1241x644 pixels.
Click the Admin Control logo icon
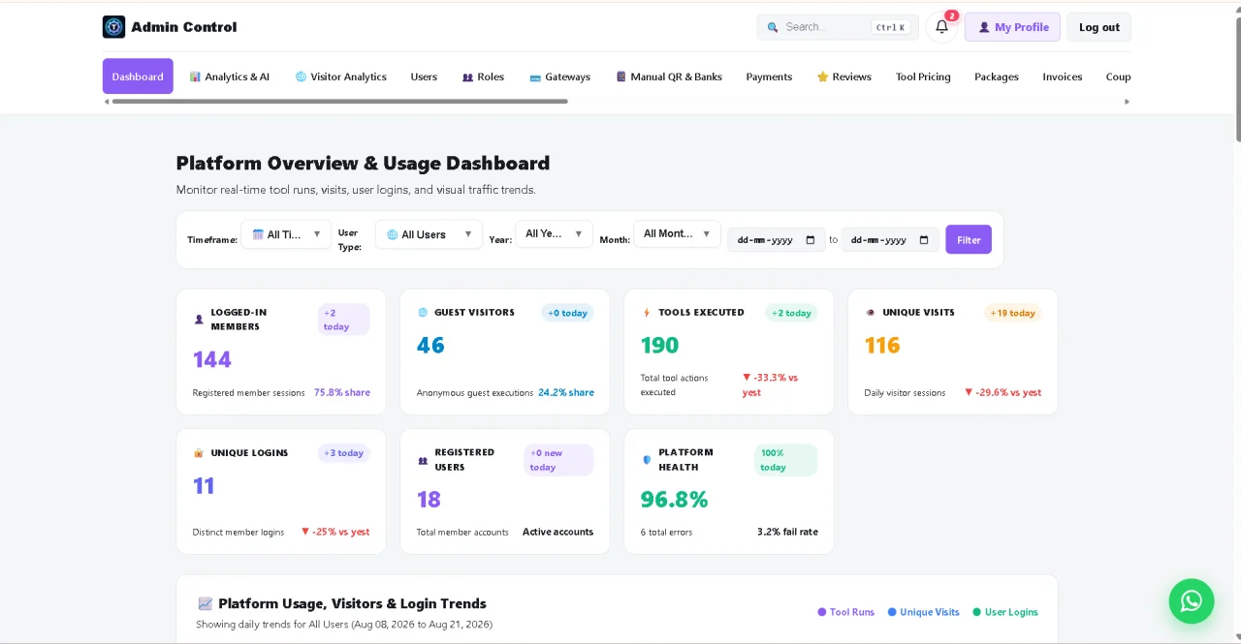(x=114, y=27)
